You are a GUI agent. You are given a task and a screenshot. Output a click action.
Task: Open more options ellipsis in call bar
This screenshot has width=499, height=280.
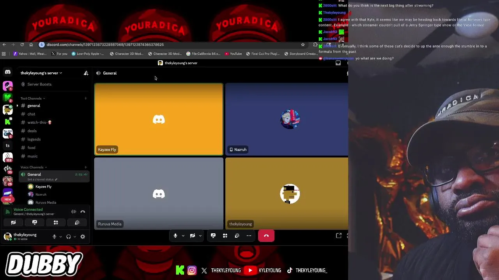pos(249,236)
